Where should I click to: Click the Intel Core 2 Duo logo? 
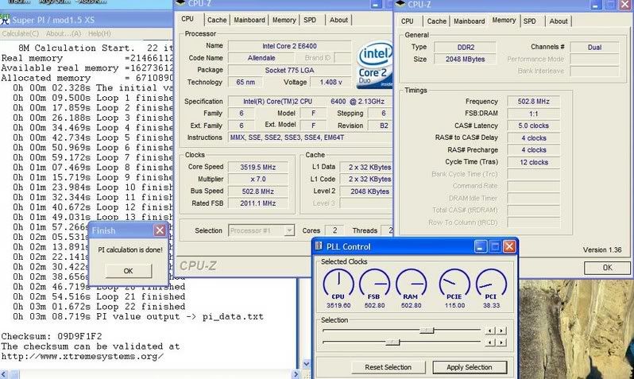click(x=375, y=64)
